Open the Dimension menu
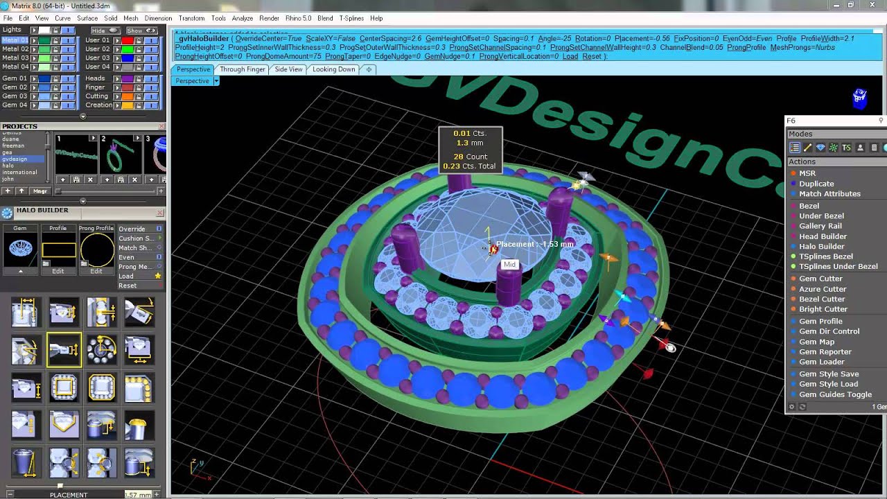 (158, 18)
